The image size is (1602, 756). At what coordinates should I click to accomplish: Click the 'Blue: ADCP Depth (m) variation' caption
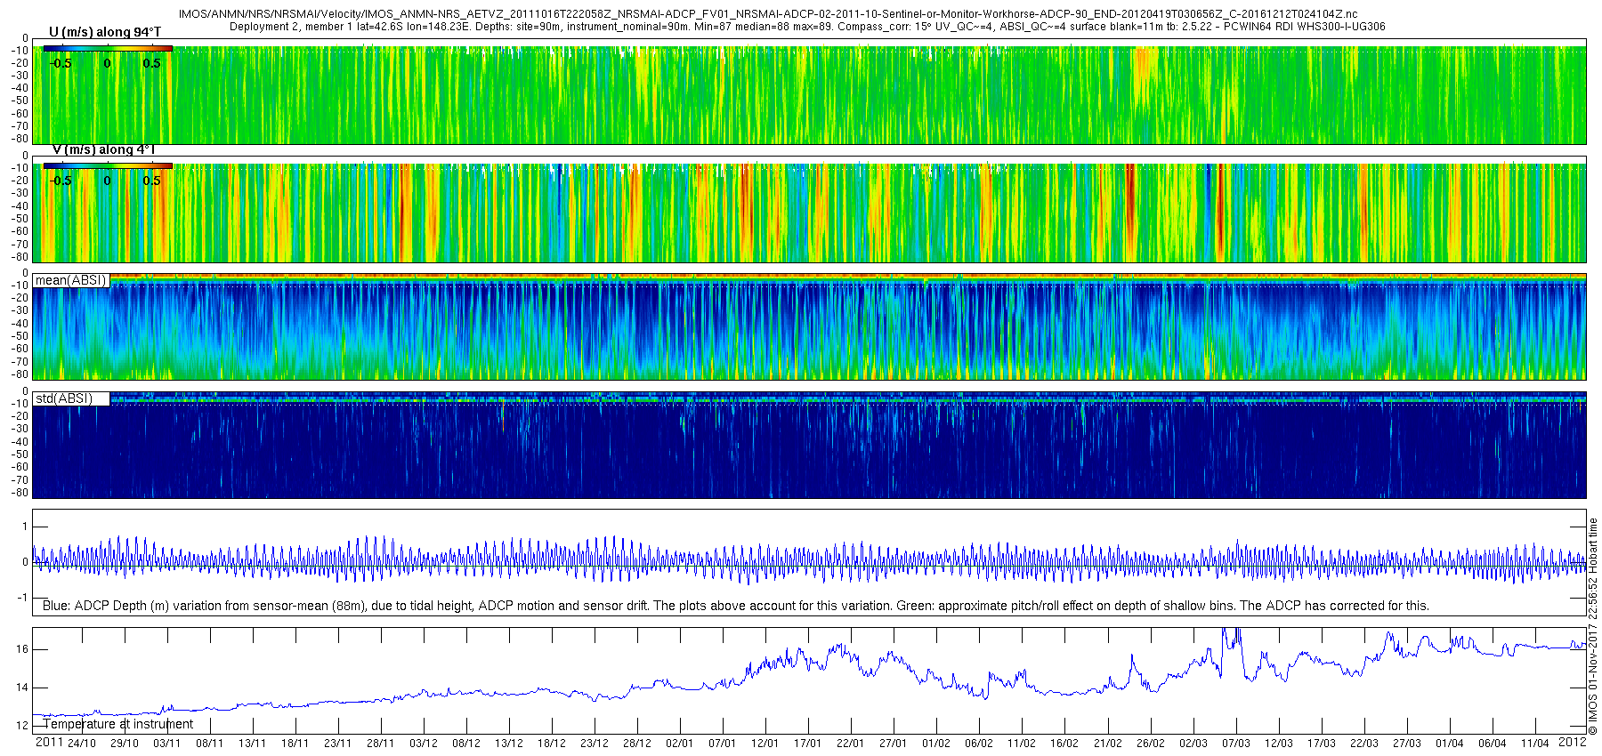736,606
